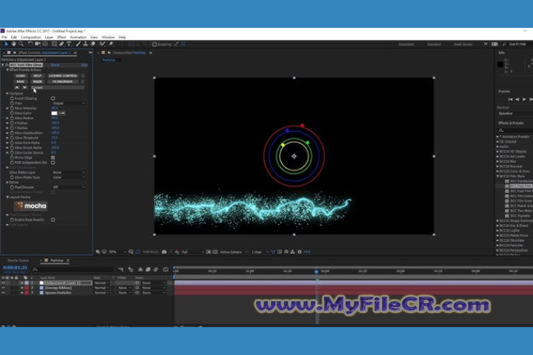This screenshot has height=355, width=533.
Task: Click the composition mini-flowchart icon in timeline
Action: [x=121, y=269]
